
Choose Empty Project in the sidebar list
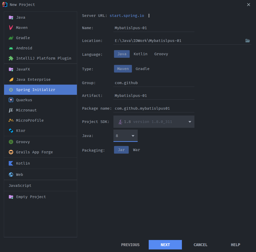[x=31, y=197]
